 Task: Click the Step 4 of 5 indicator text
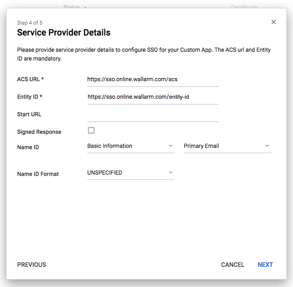pos(30,23)
